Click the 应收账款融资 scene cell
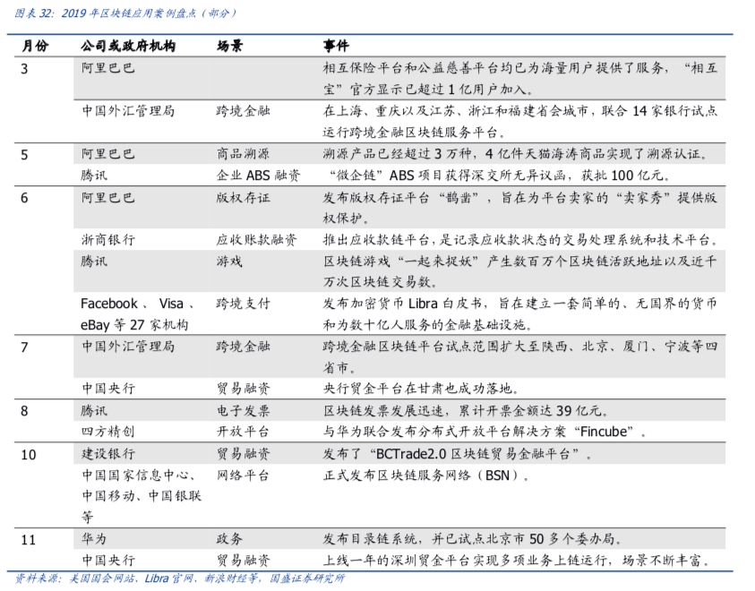The image size is (755, 591). 257,240
